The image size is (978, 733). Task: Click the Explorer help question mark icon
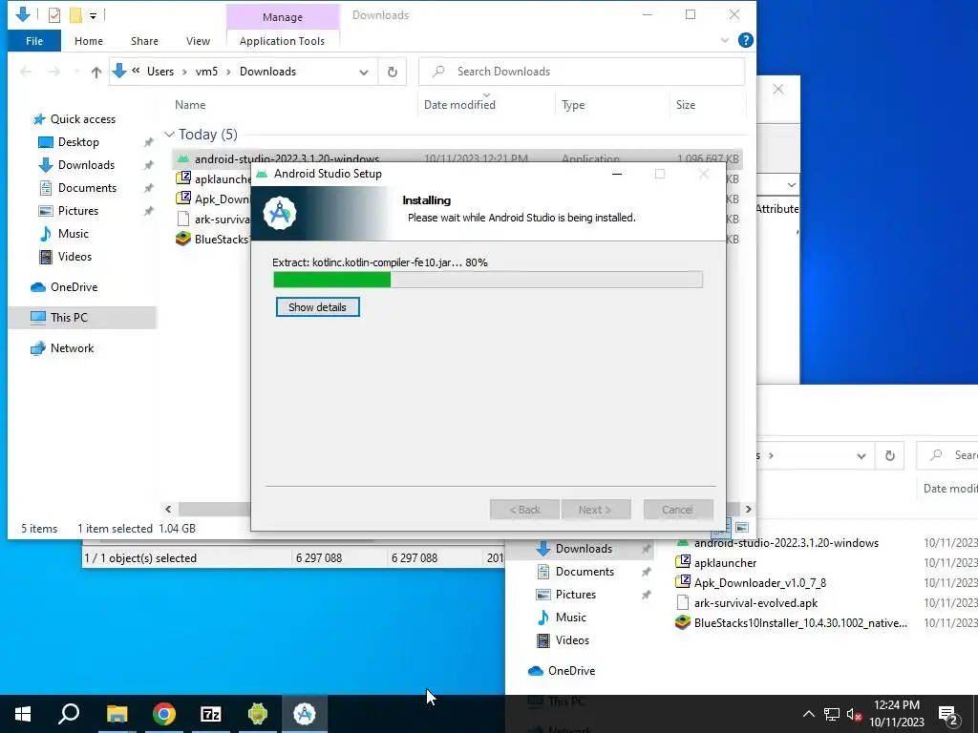click(745, 40)
